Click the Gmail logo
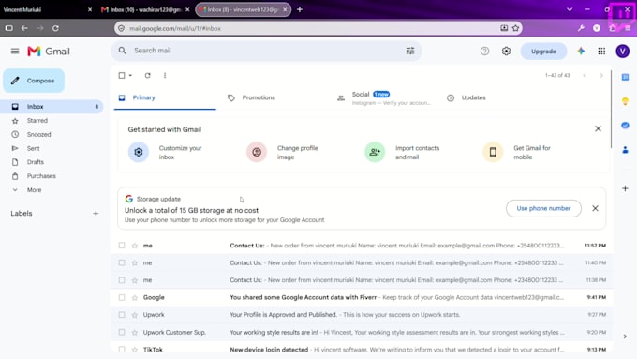Screen dimensions: 637x359 [49, 52]
